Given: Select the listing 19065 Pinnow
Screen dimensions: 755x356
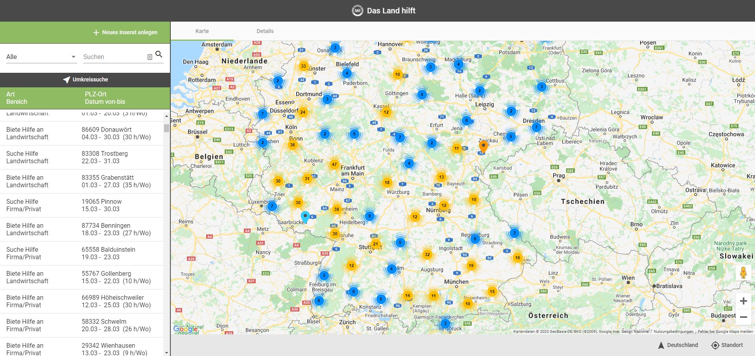Looking at the screenshot, I should tap(81, 205).
